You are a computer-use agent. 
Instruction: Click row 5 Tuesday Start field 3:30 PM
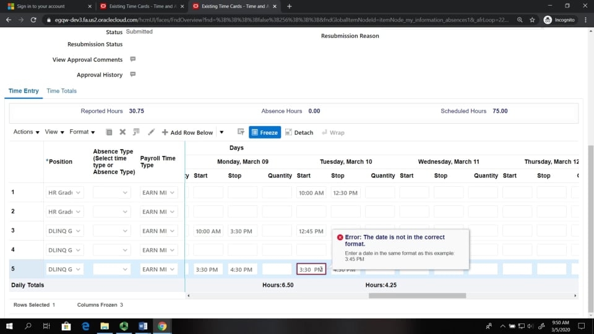tap(311, 269)
